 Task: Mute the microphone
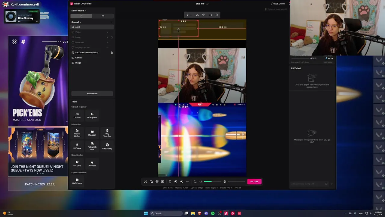(225, 181)
